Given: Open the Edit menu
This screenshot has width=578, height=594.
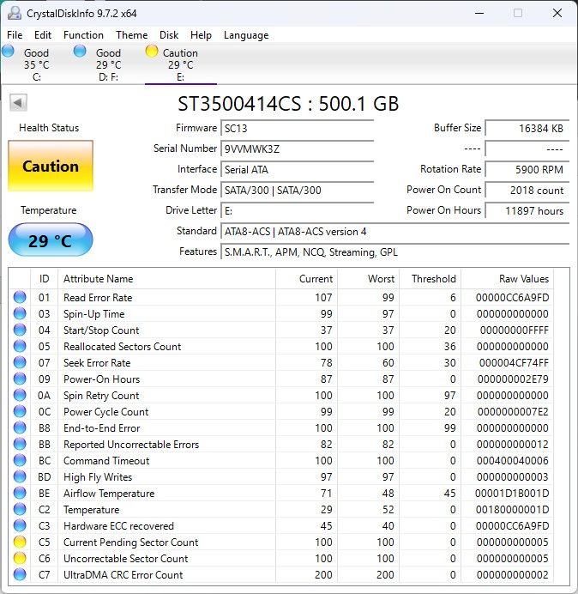Looking at the screenshot, I should 42,35.
